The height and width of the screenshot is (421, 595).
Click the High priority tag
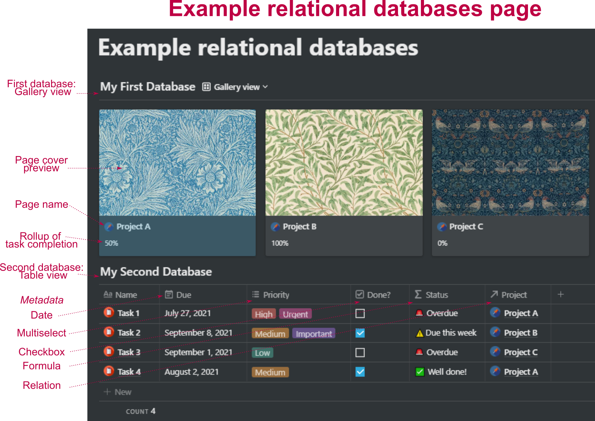point(264,314)
